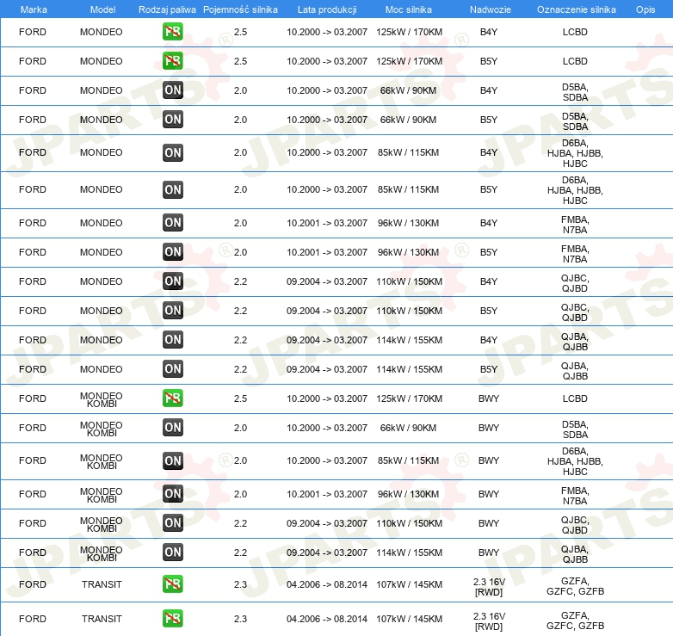Select the 'BWY' cell in the LCBD Kombi row
The image size is (673, 636).
[489, 398]
